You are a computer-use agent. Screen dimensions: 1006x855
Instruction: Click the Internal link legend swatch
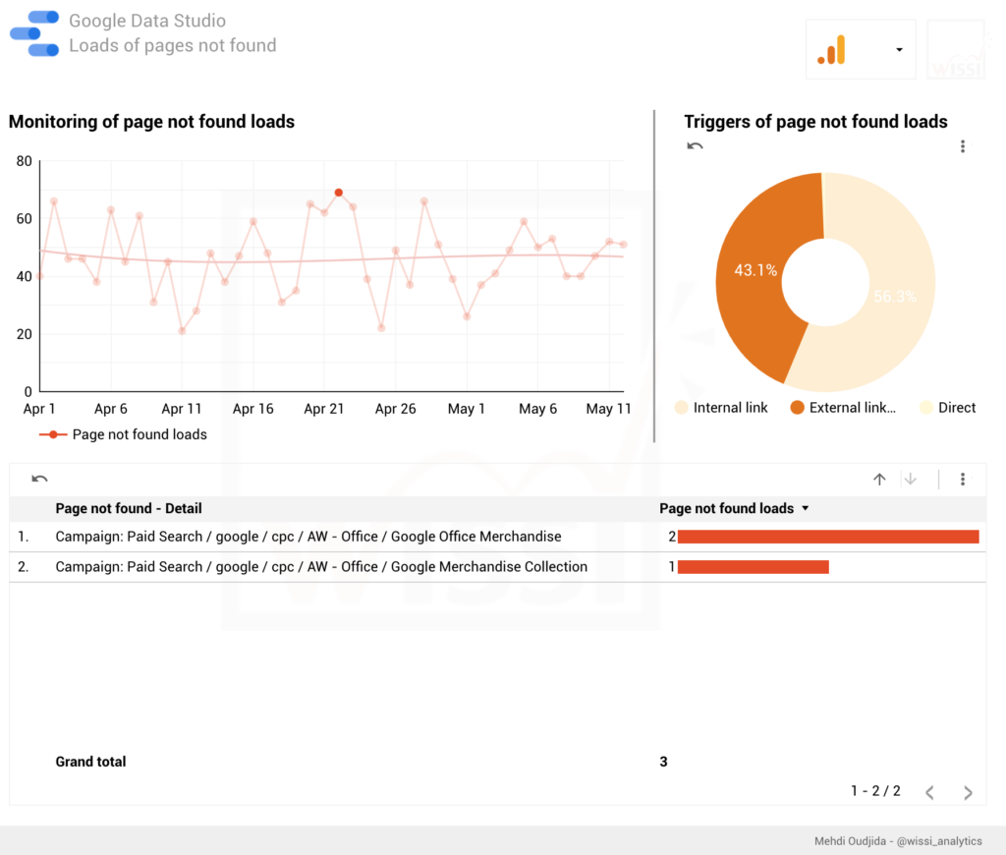tap(682, 408)
